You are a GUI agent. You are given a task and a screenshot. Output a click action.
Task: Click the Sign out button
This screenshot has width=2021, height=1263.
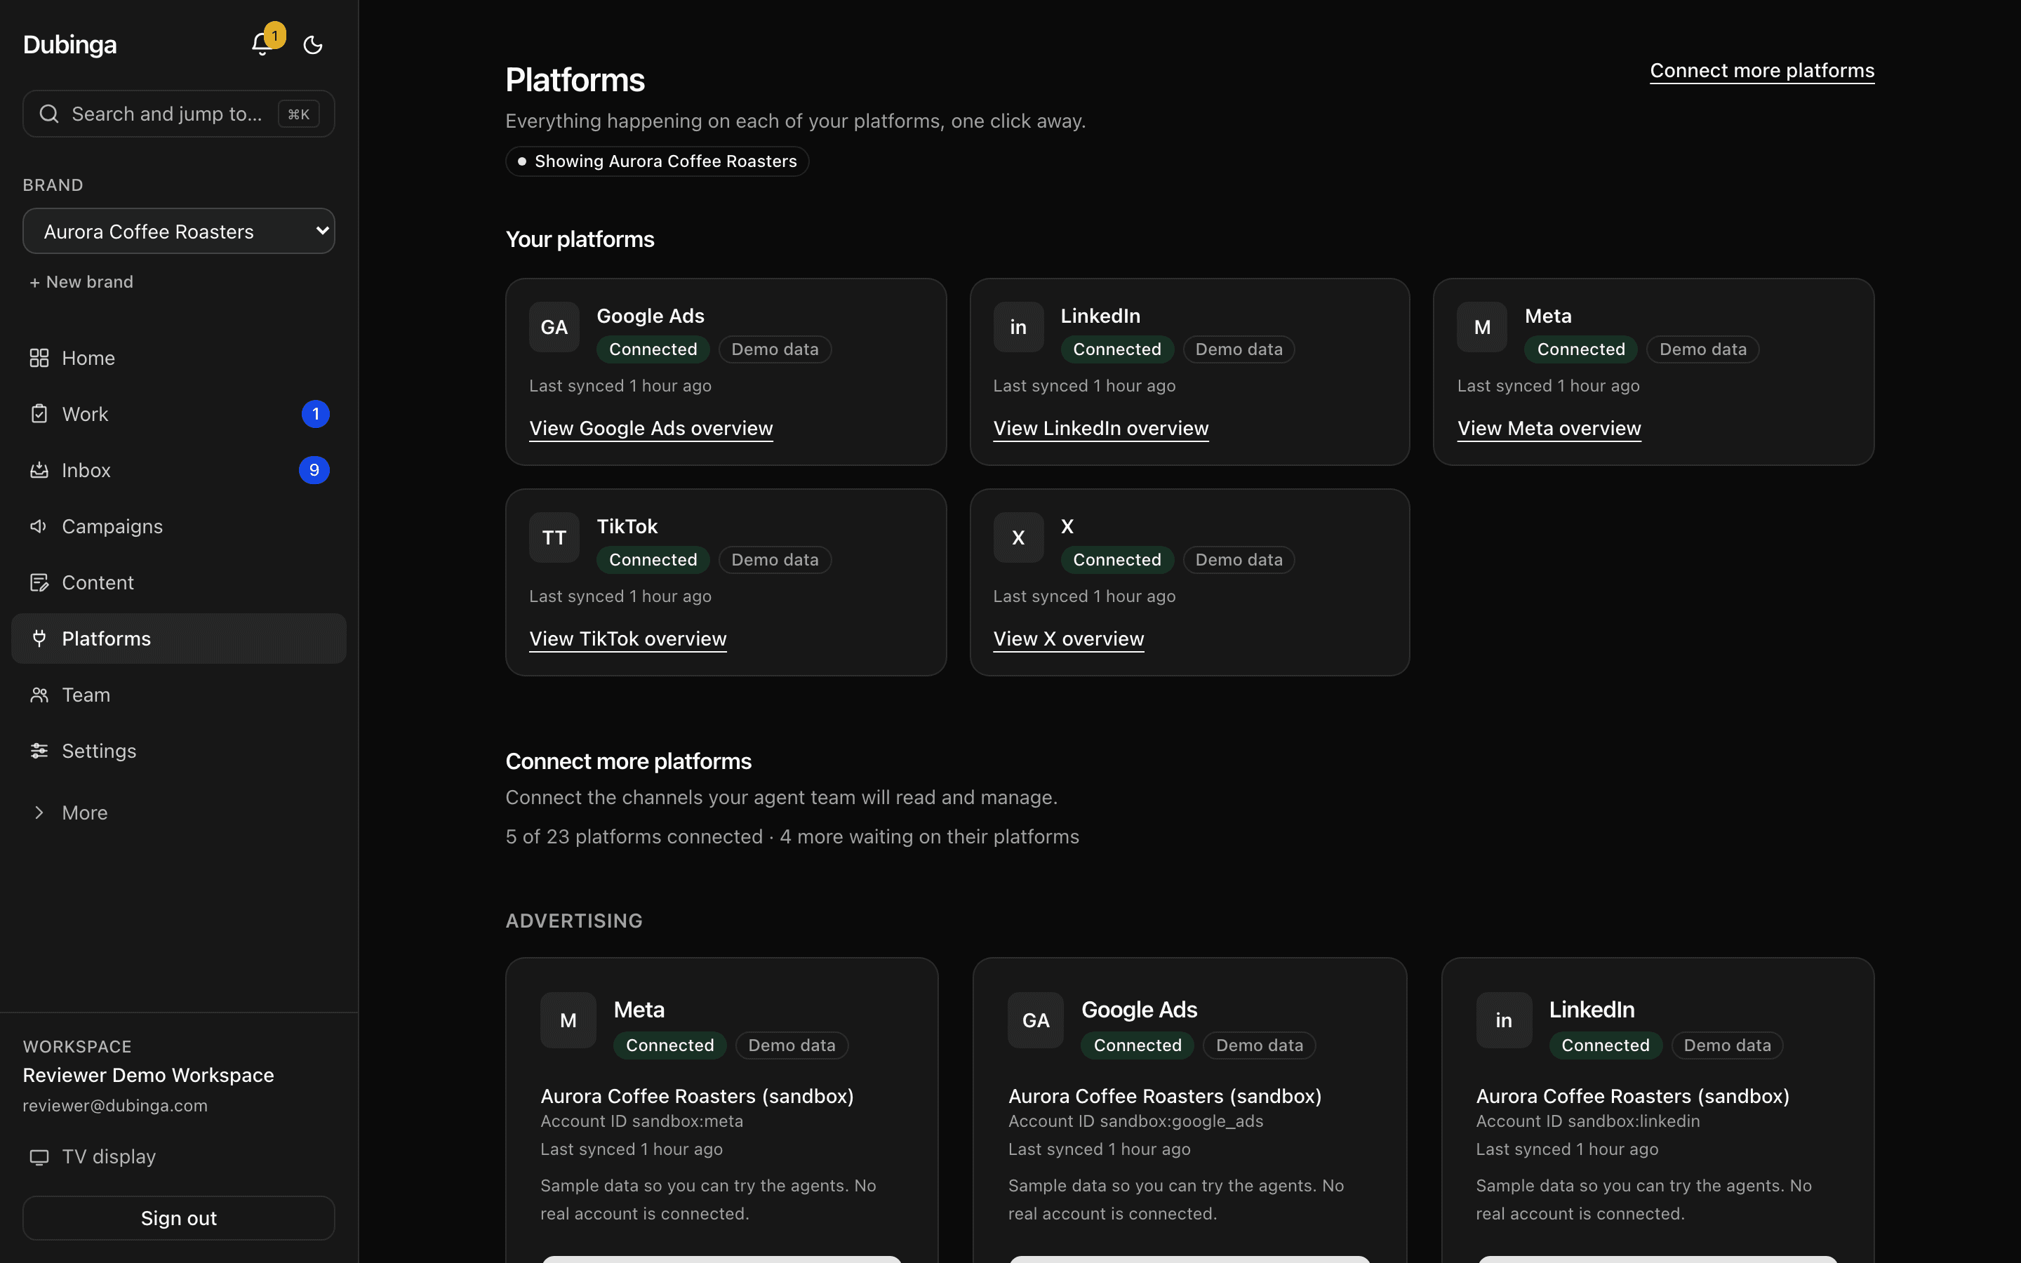pos(179,1218)
